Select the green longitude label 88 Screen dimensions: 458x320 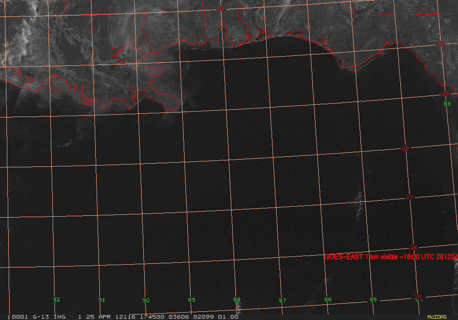pos(237,299)
